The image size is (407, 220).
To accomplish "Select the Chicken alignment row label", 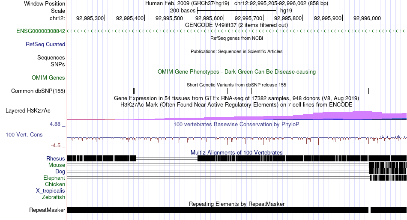I will pos(55,184).
